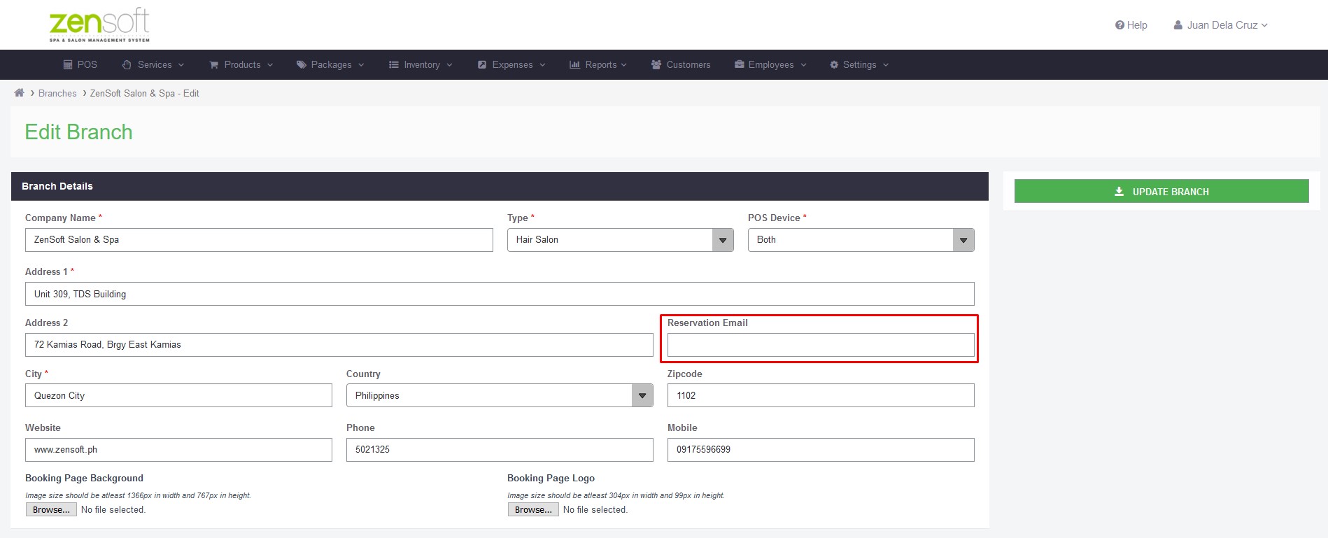Click the Inventory list icon
Viewport: 1328px width, 538px height.
[394, 65]
